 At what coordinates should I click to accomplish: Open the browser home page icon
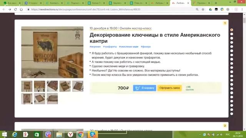point(21,9)
